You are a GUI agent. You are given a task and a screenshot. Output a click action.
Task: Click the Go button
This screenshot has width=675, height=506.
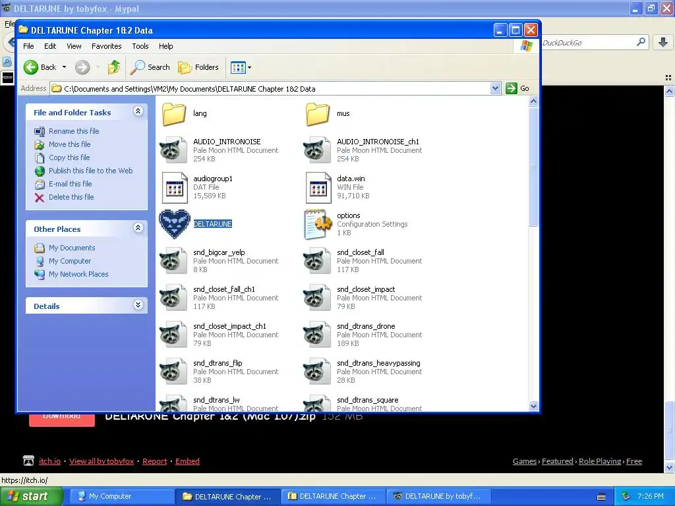point(518,88)
